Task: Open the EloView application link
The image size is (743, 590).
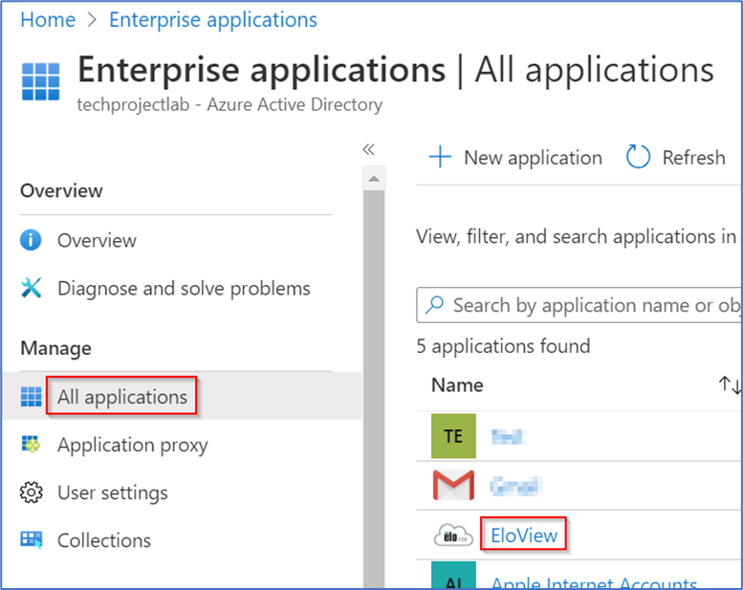Action: pyautogui.click(x=524, y=535)
